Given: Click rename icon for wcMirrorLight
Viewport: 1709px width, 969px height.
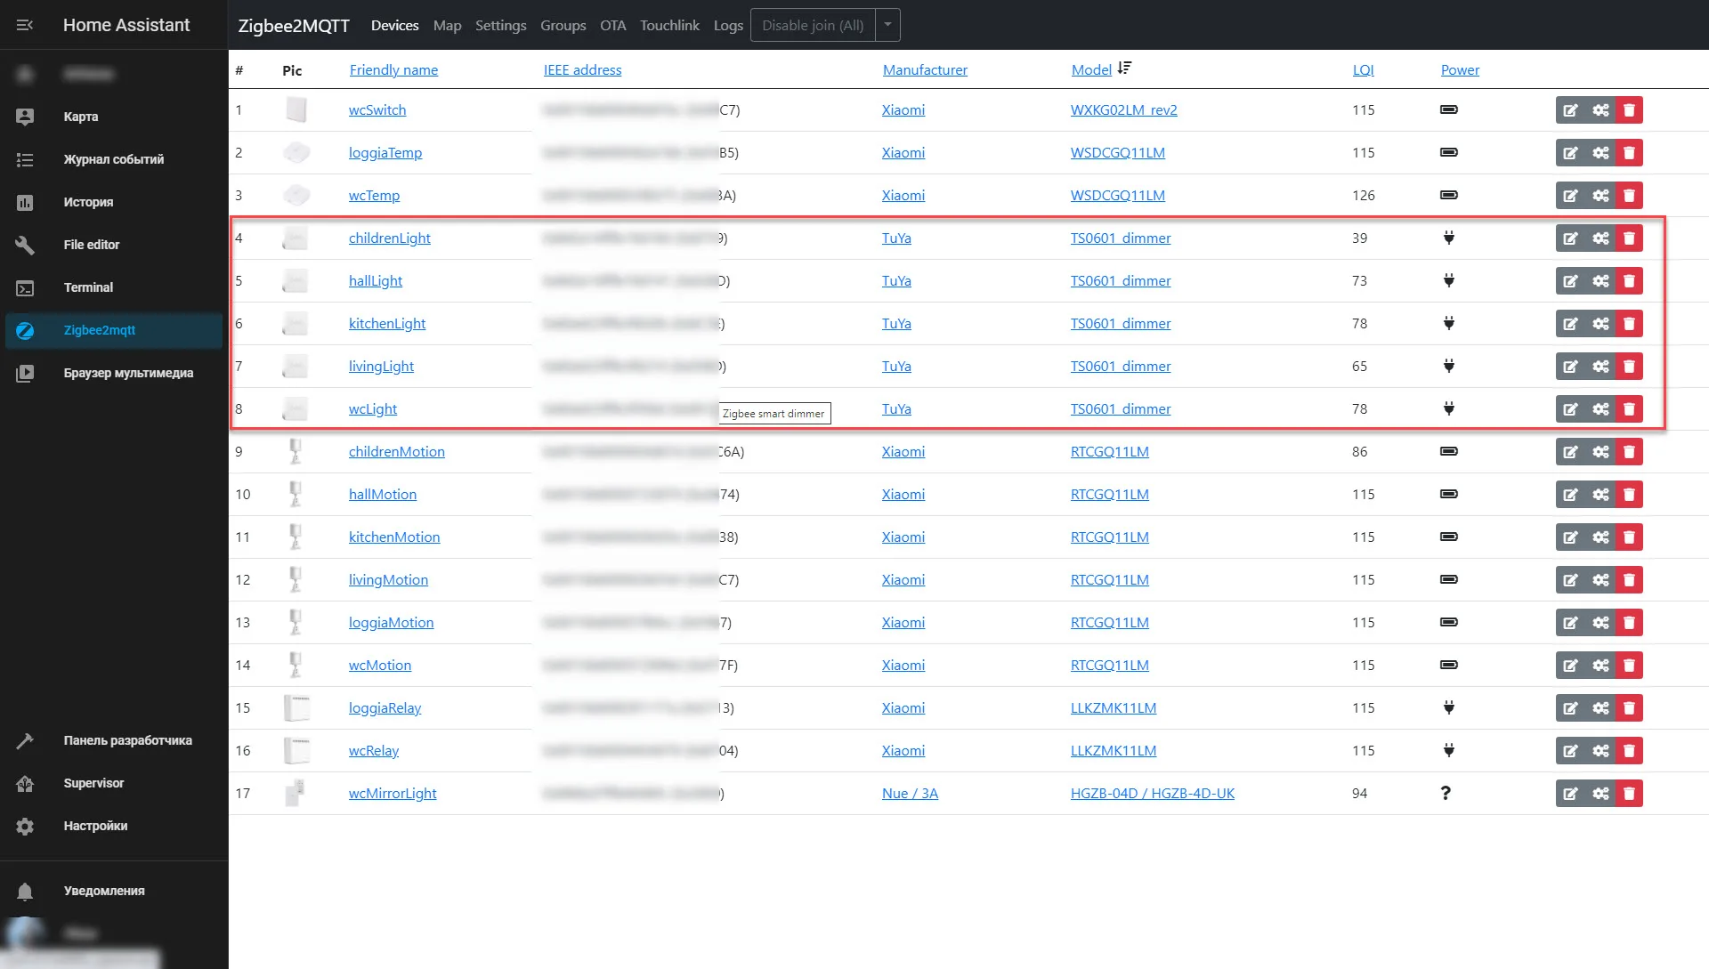Looking at the screenshot, I should (1570, 794).
